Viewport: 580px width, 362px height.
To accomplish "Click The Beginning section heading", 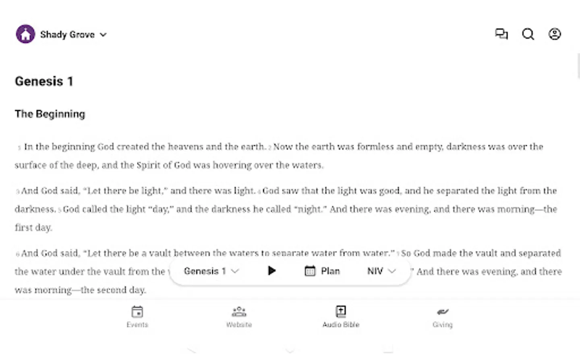I will 50,114.
